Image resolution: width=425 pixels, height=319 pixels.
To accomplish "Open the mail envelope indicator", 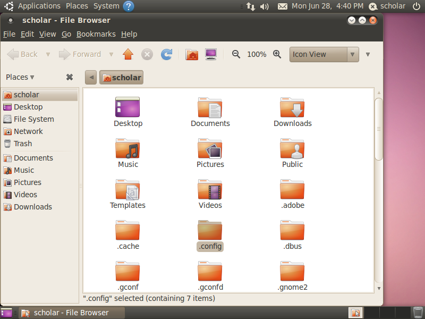I will 283,6.
